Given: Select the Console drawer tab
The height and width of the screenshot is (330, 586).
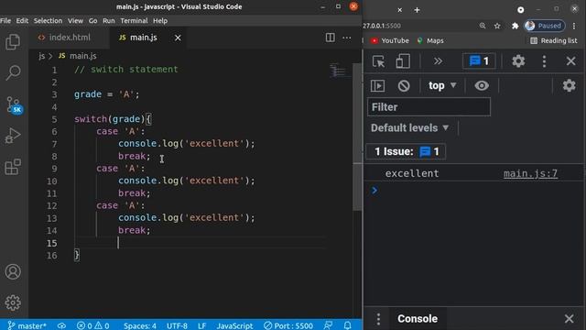Looking at the screenshot, I should click(418, 319).
